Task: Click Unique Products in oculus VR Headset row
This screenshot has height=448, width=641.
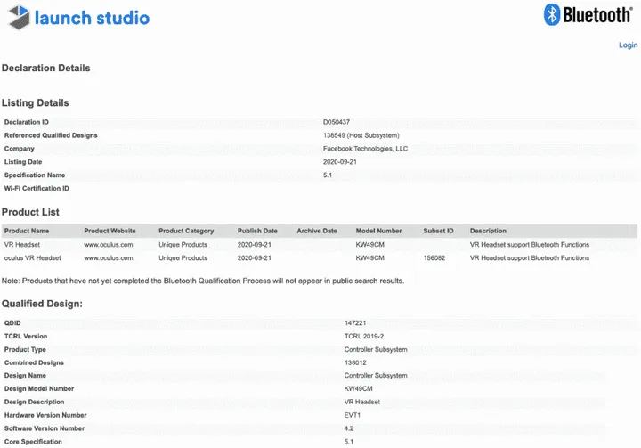Action: [x=183, y=258]
